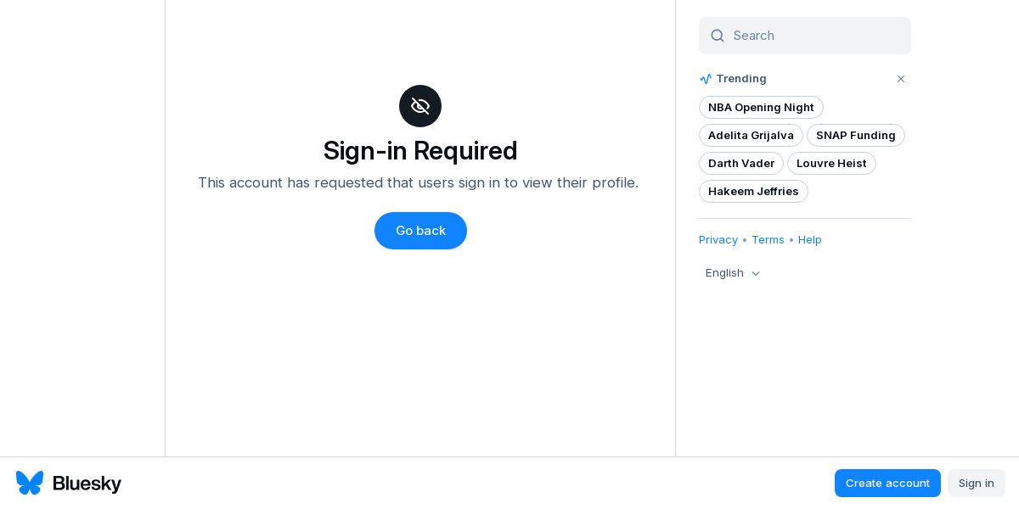This screenshot has width=1019, height=509.
Task: Open the Hakeem Jeffries trending topic
Action: pyautogui.click(x=753, y=191)
